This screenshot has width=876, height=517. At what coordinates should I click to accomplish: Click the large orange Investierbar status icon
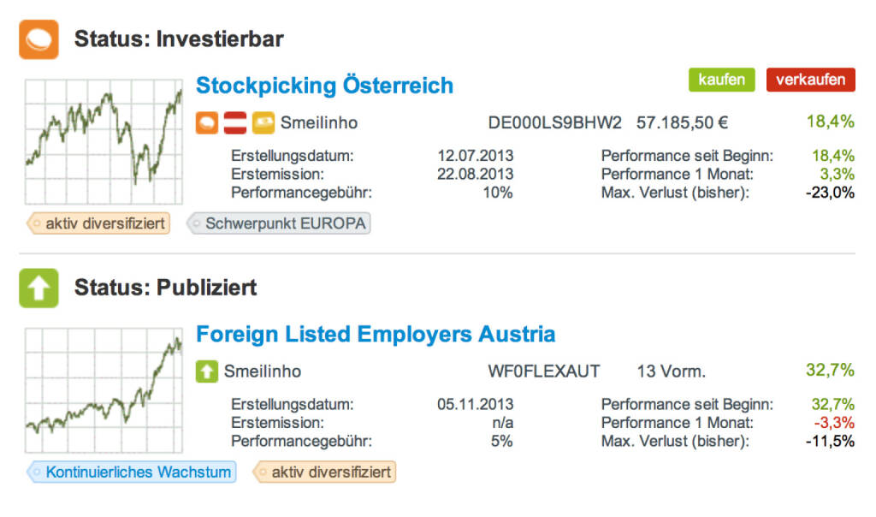(38, 39)
